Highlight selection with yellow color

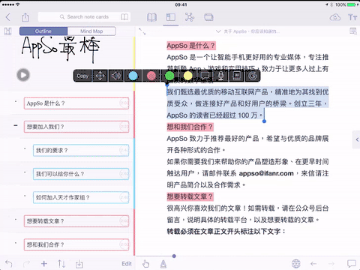point(187,76)
